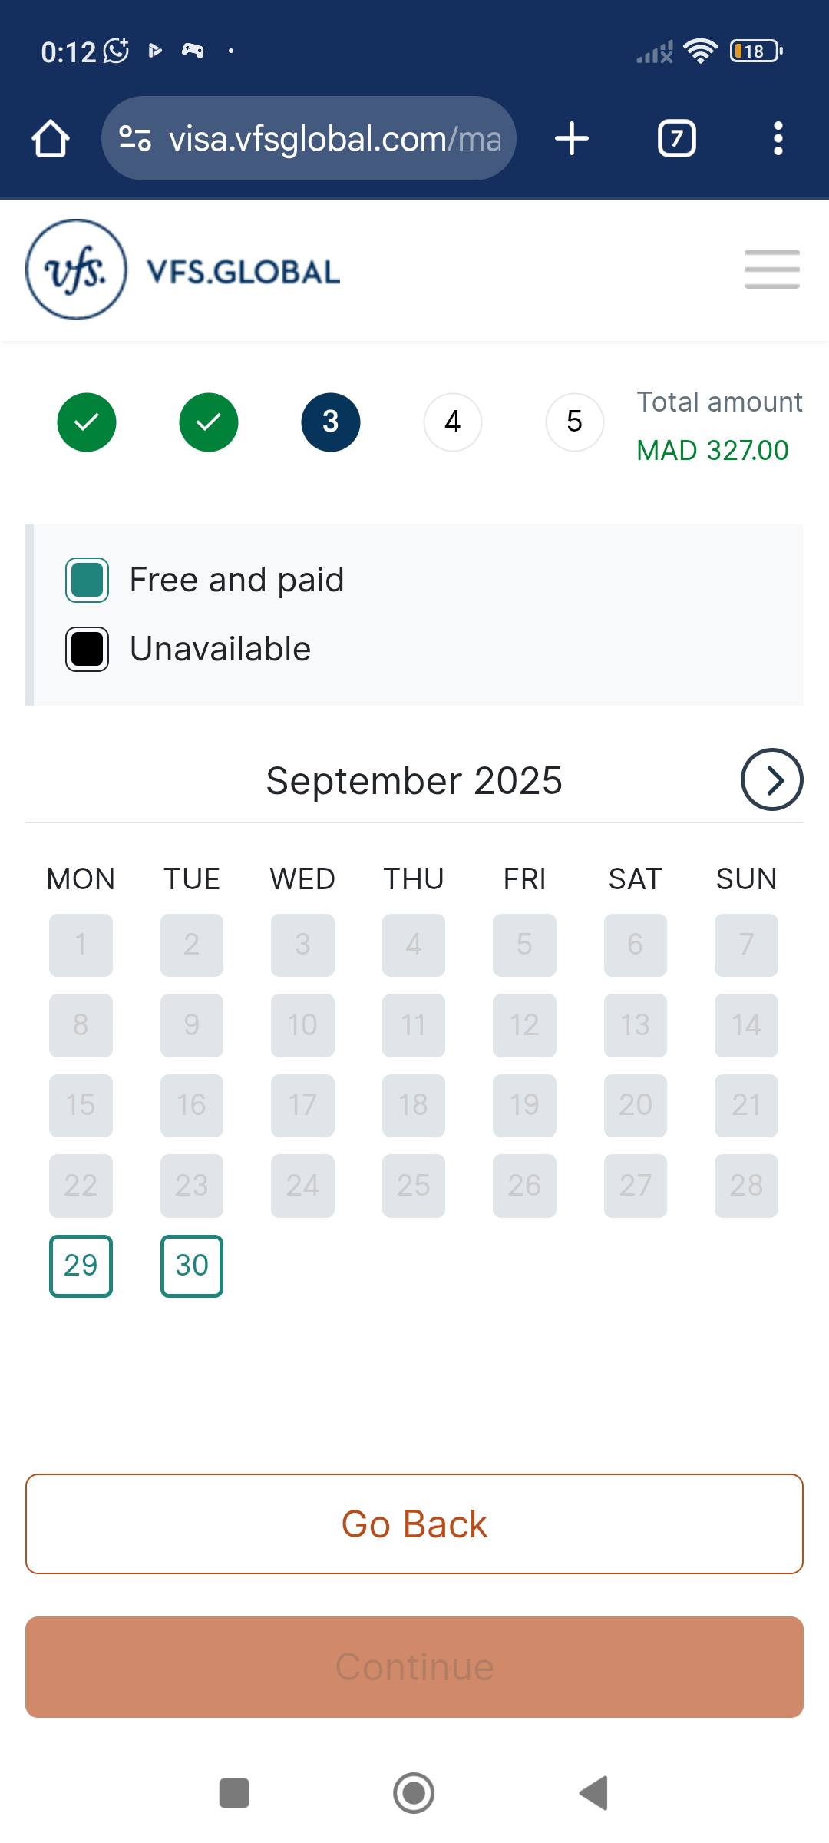The width and height of the screenshot is (829, 1843).
Task: Click the Continue button
Action: tap(414, 1667)
